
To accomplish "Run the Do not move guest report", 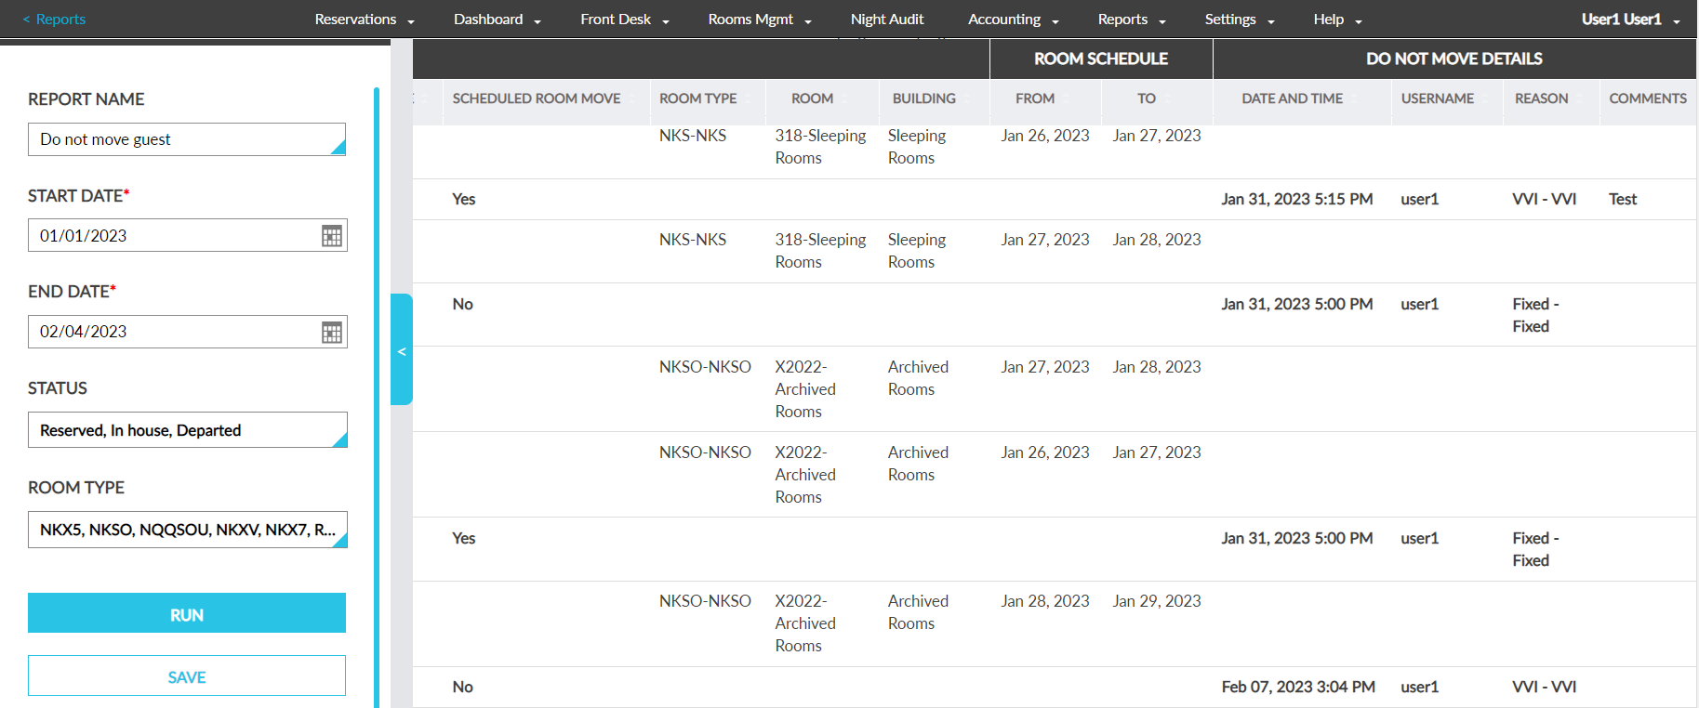I will [187, 613].
